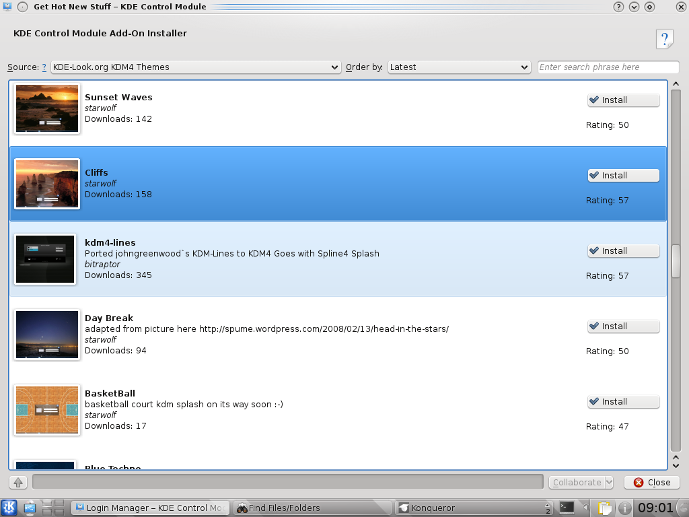This screenshot has height=517, width=689.
Task: Expand the hidden system tray icons arrow
Action: pyautogui.click(x=585, y=508)
